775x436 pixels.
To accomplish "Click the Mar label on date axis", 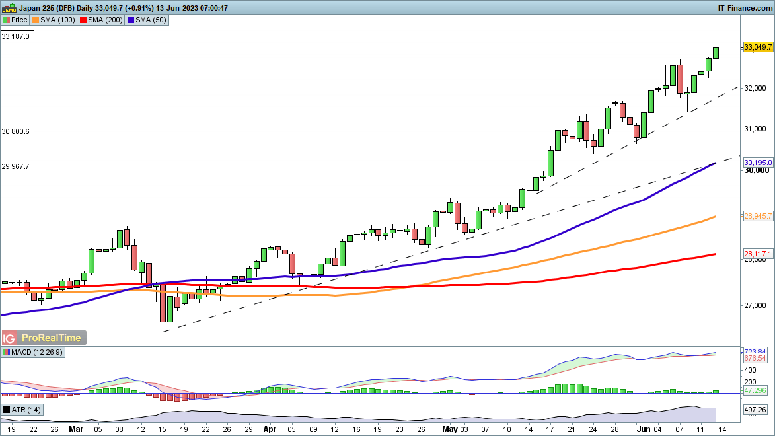I will pos(76,429).
